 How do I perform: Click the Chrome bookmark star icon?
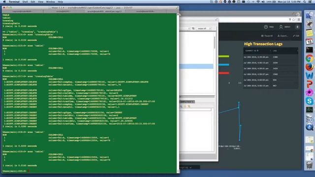point(294,20)
